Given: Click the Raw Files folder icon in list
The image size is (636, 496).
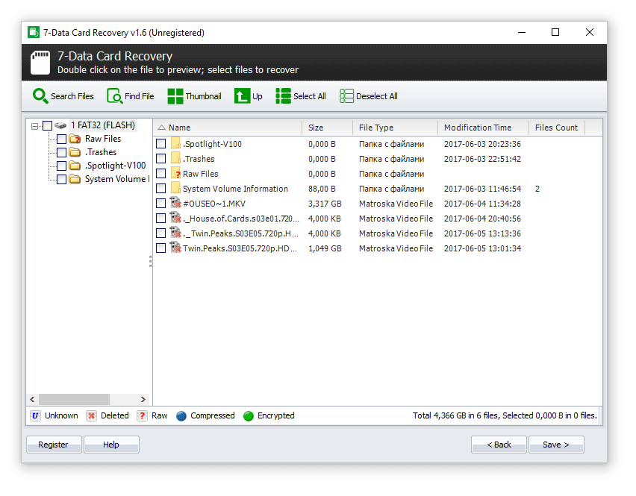Looking at the screenshot, I should point(175,173).
